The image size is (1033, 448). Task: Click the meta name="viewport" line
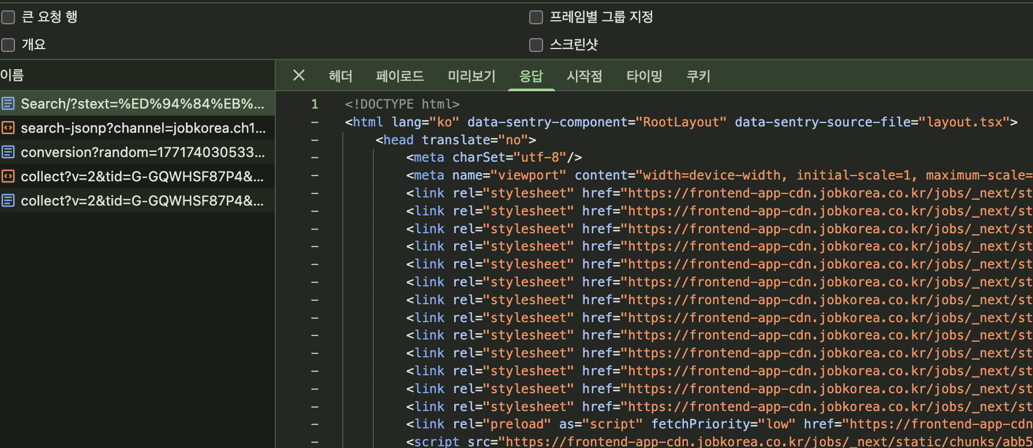719,176
